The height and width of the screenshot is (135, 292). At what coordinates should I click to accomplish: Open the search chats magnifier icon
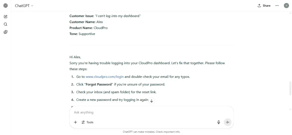click(x=6, y=24)
